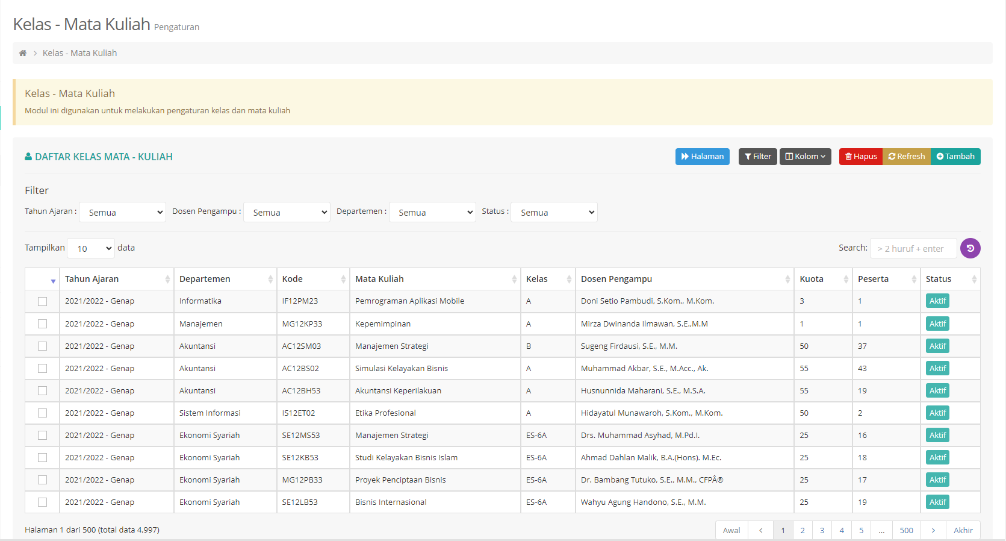Sort by Mata Kuliah column arrows
The image size is (1006, 541).
514,279
